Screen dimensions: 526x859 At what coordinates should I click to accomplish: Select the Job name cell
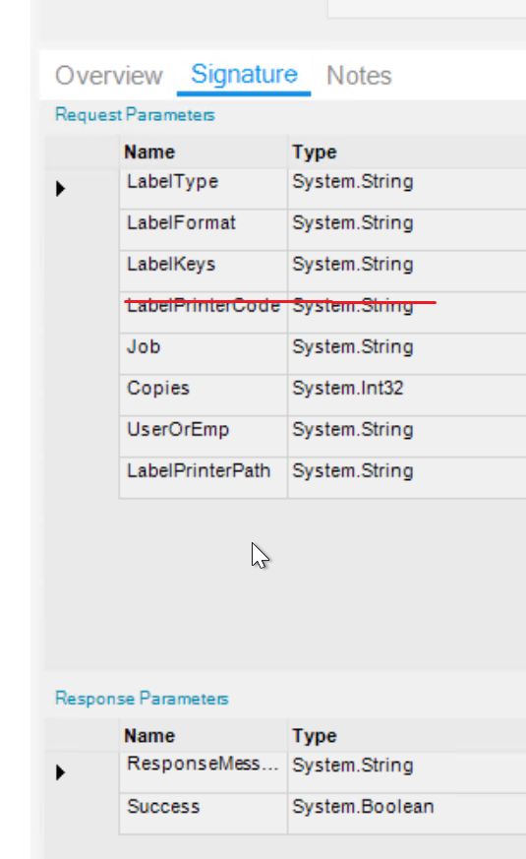204,354
